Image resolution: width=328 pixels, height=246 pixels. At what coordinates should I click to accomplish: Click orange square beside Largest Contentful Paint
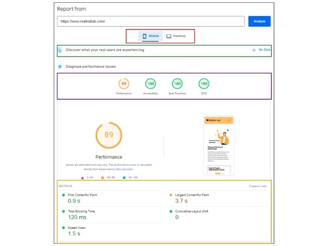click(171, 195)
